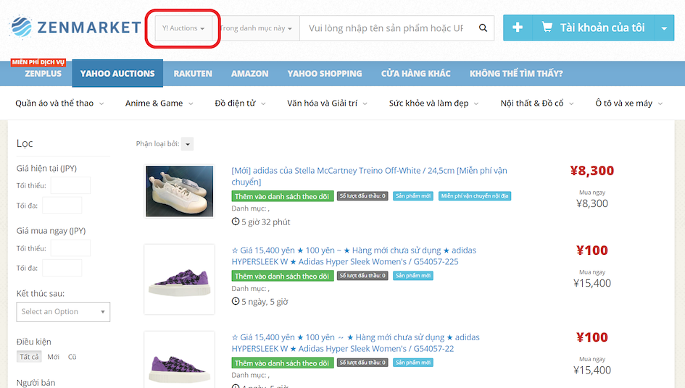Open the purple Hypersleek G54057-22 thumbnail
Image resolution: width=685 pixels, height=388 pixels.
point(180,360)
